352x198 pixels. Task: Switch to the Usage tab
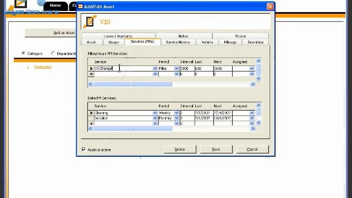click(114, 42)
